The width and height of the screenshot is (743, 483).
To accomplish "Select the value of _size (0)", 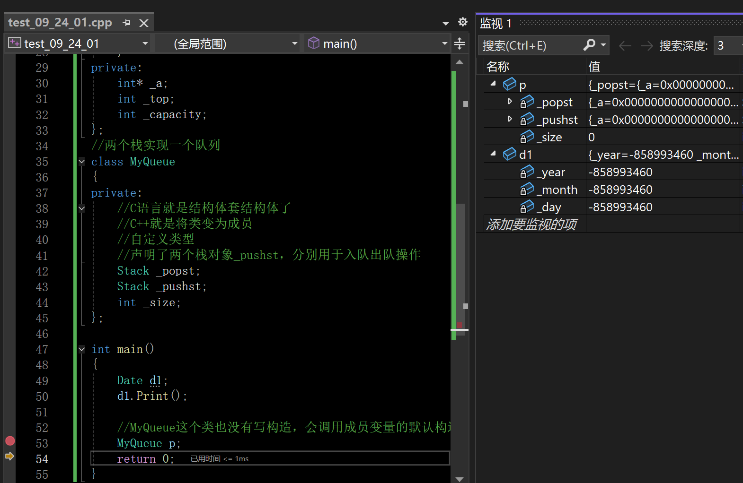I will [591, 137].
